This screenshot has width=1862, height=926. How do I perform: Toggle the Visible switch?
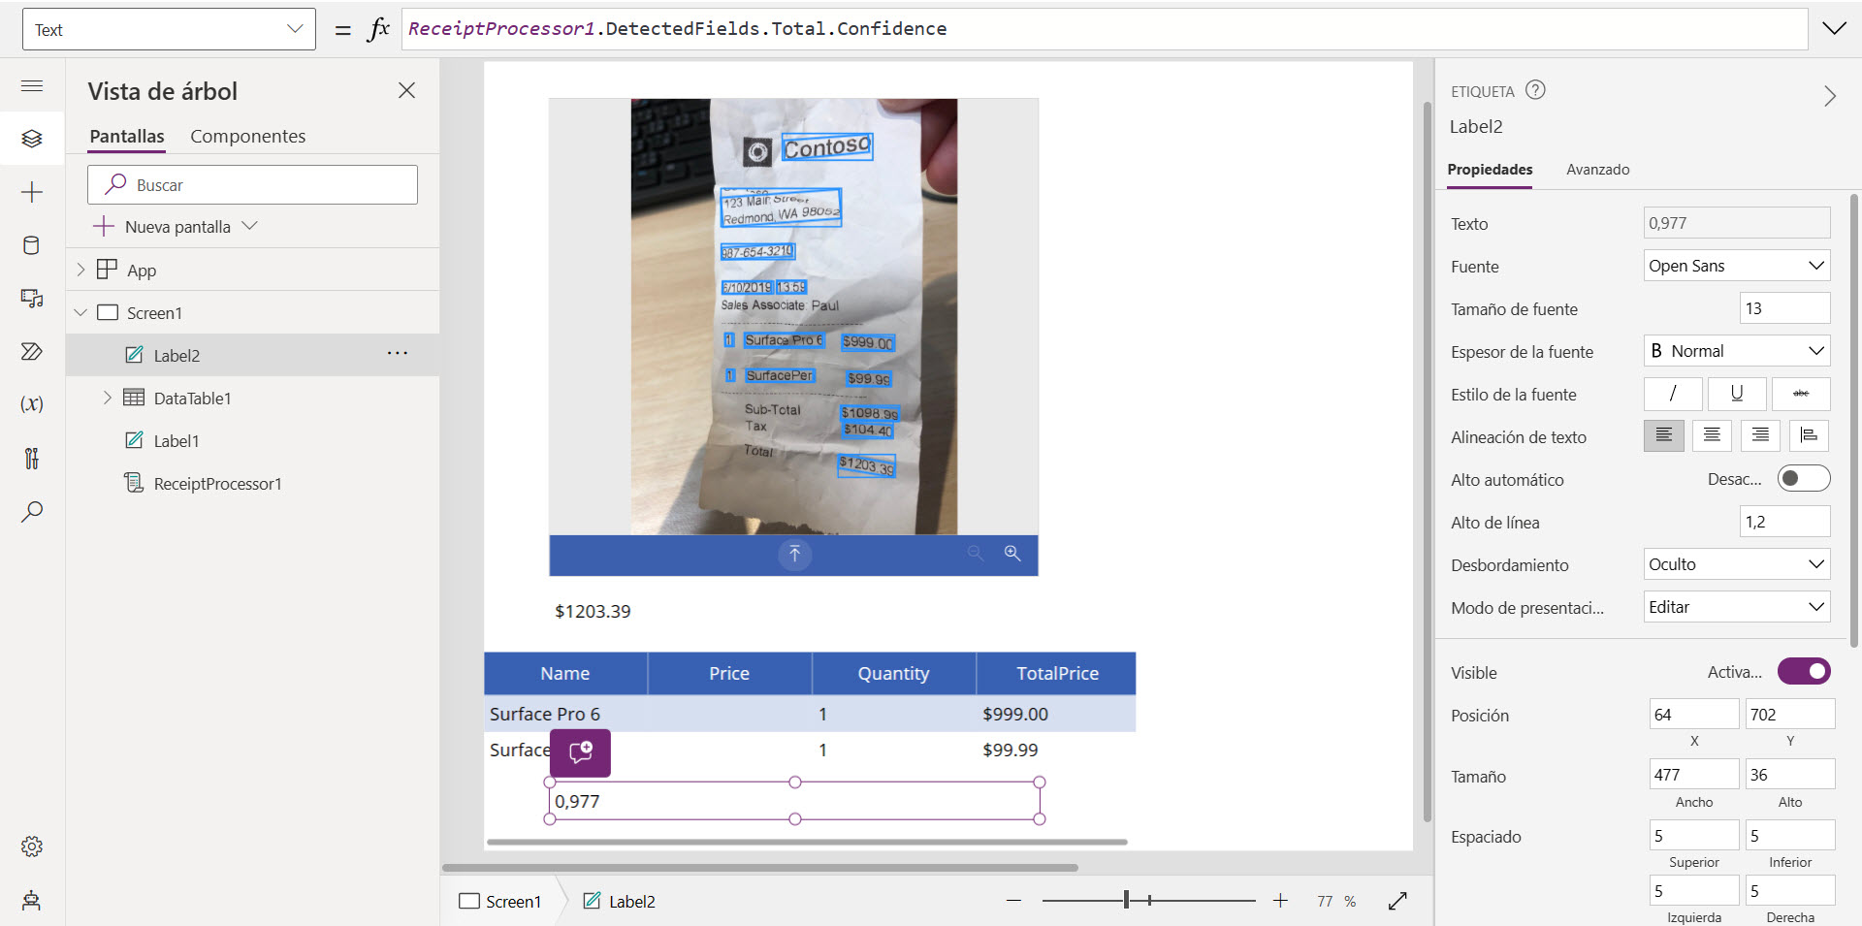click(x=1804, y=671)
